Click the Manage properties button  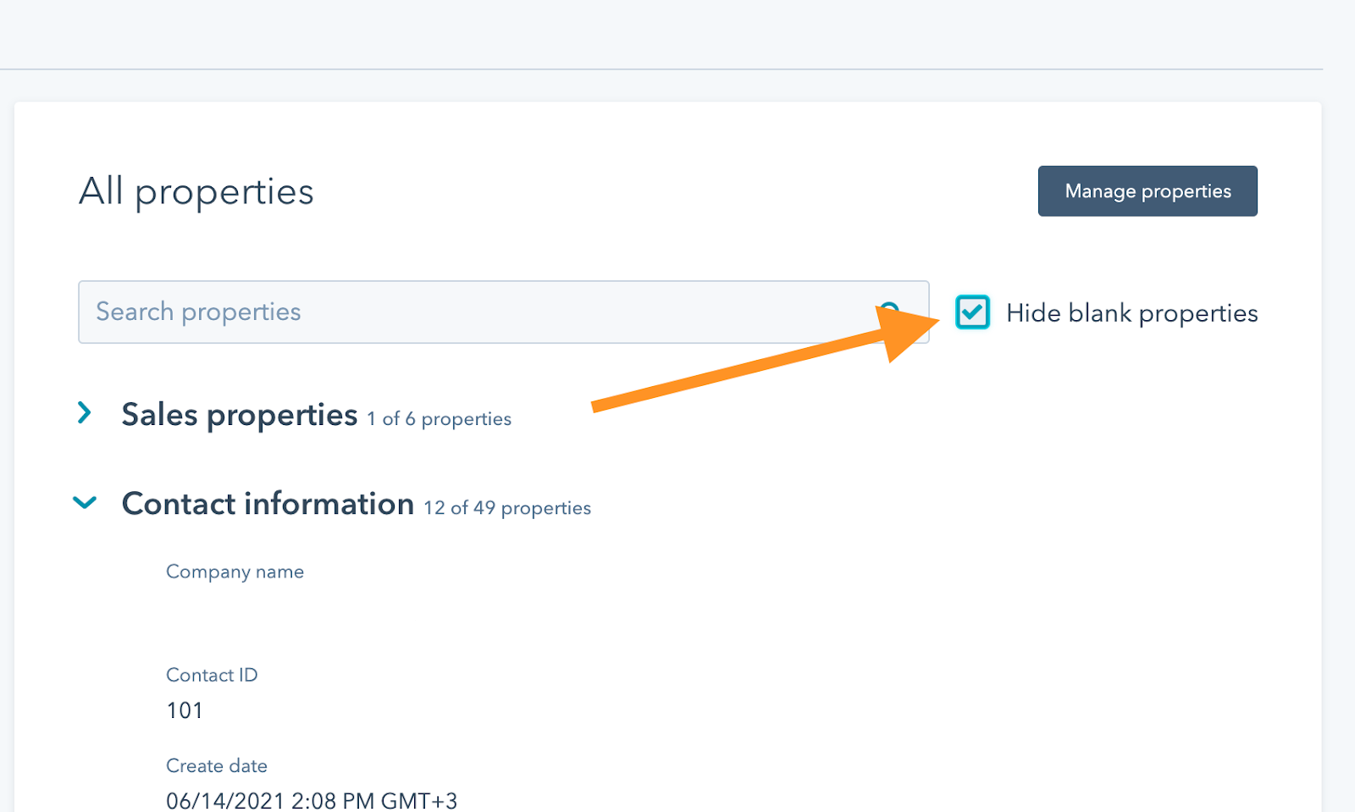1148,191
